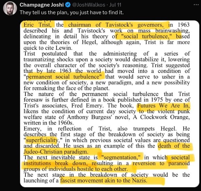Click the novel title A Clockwork Orange
The width and height of the screenshot is (201, 191).
click(x=161, y=117)
